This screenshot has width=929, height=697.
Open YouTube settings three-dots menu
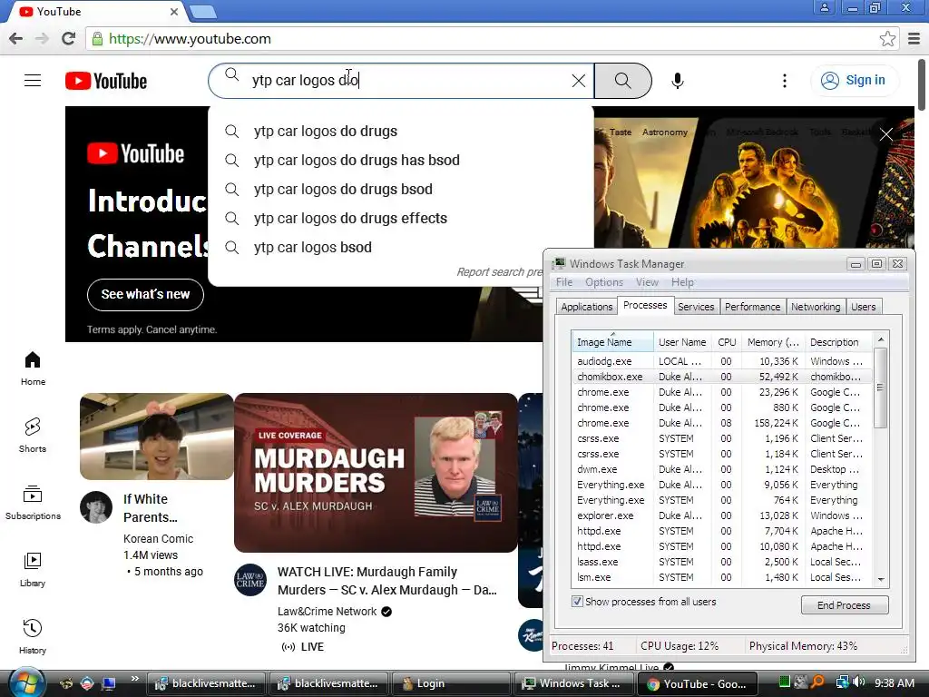[785, 81]
